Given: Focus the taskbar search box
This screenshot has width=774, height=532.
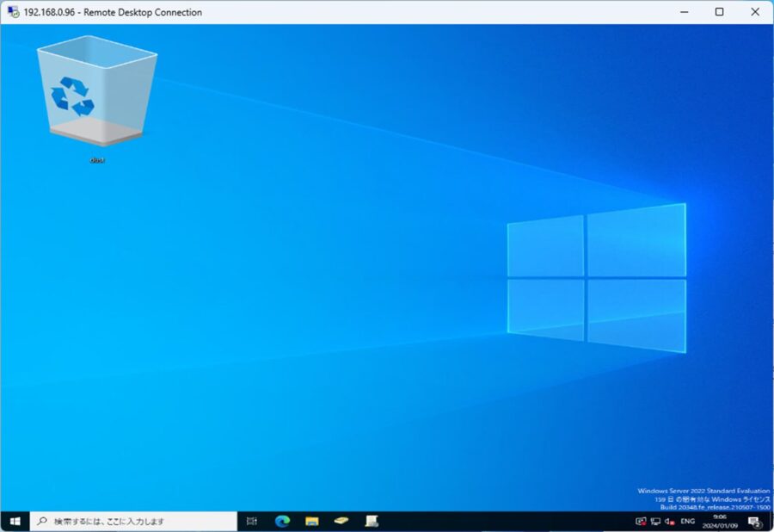Looking at the screenshot, I should click(x=134, y=521).
